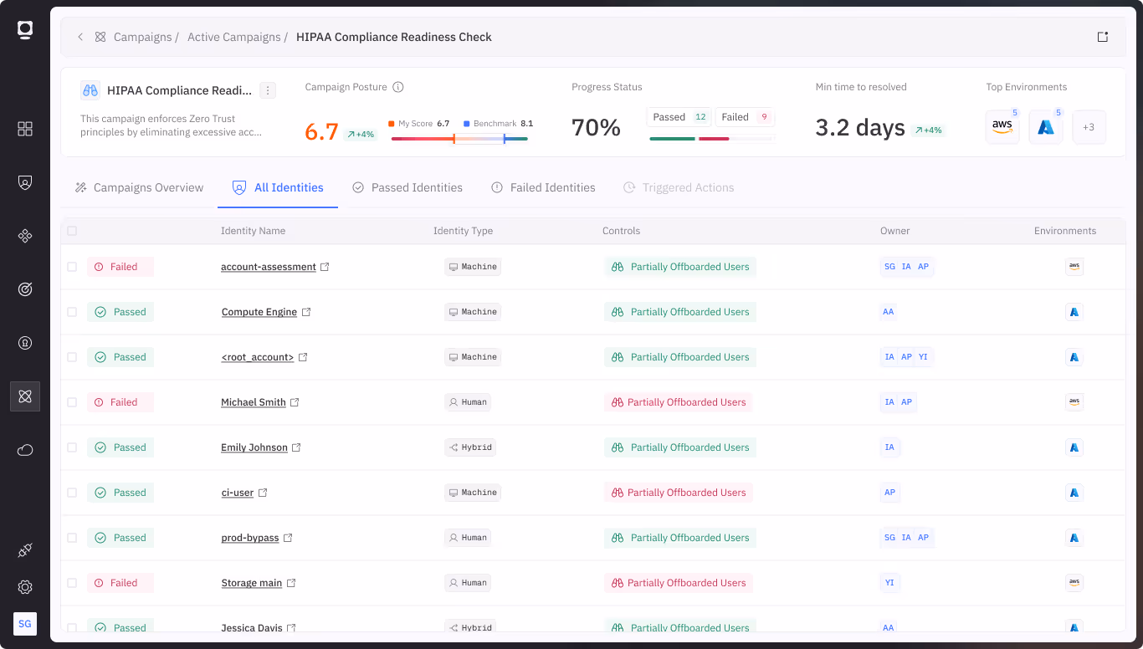Open external link icon for Emily Johnson
The image size is (1143, 649).
[296, 447]
